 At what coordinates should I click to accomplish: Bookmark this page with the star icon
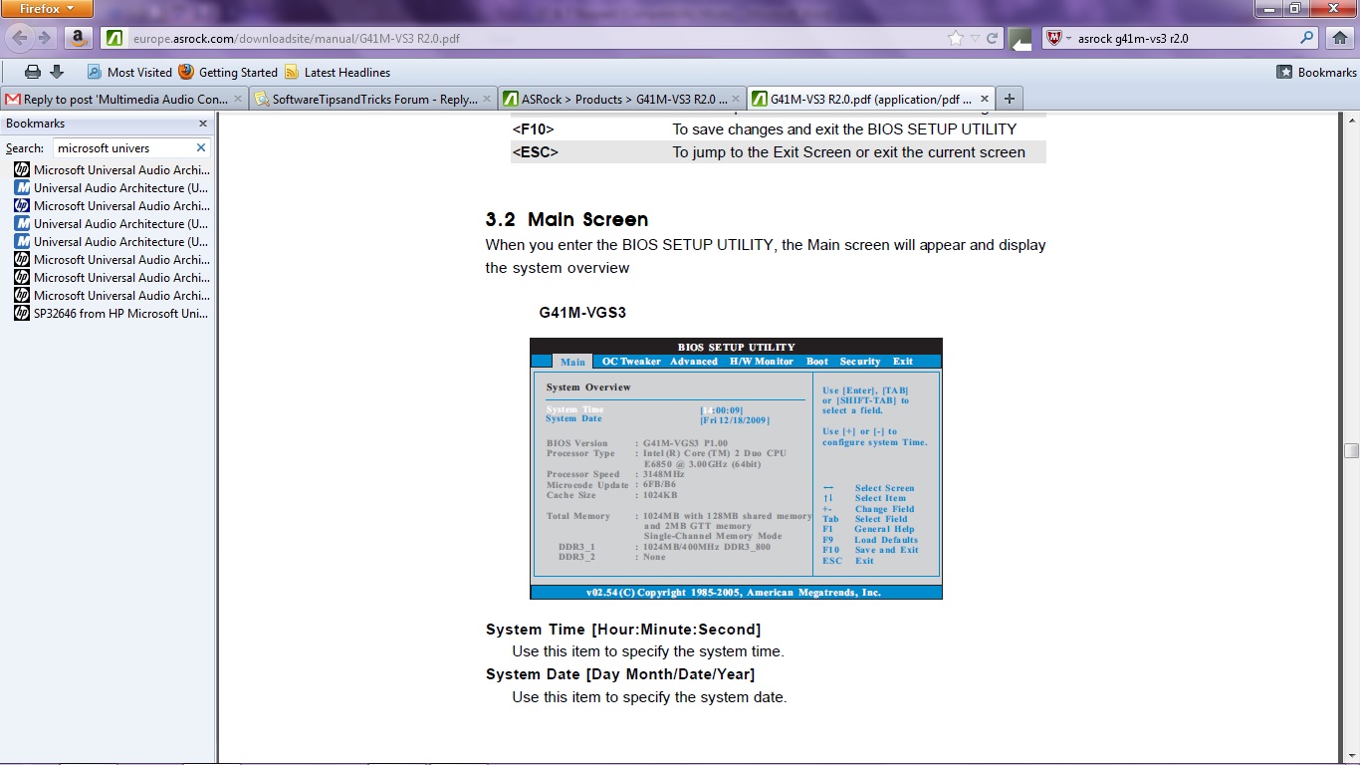coord(956,39)
